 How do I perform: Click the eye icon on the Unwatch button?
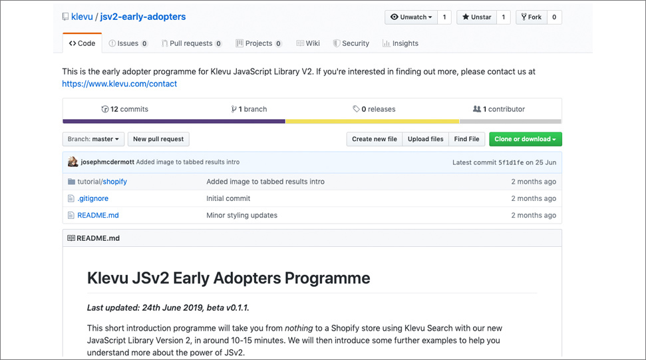(x=395, y=17)
